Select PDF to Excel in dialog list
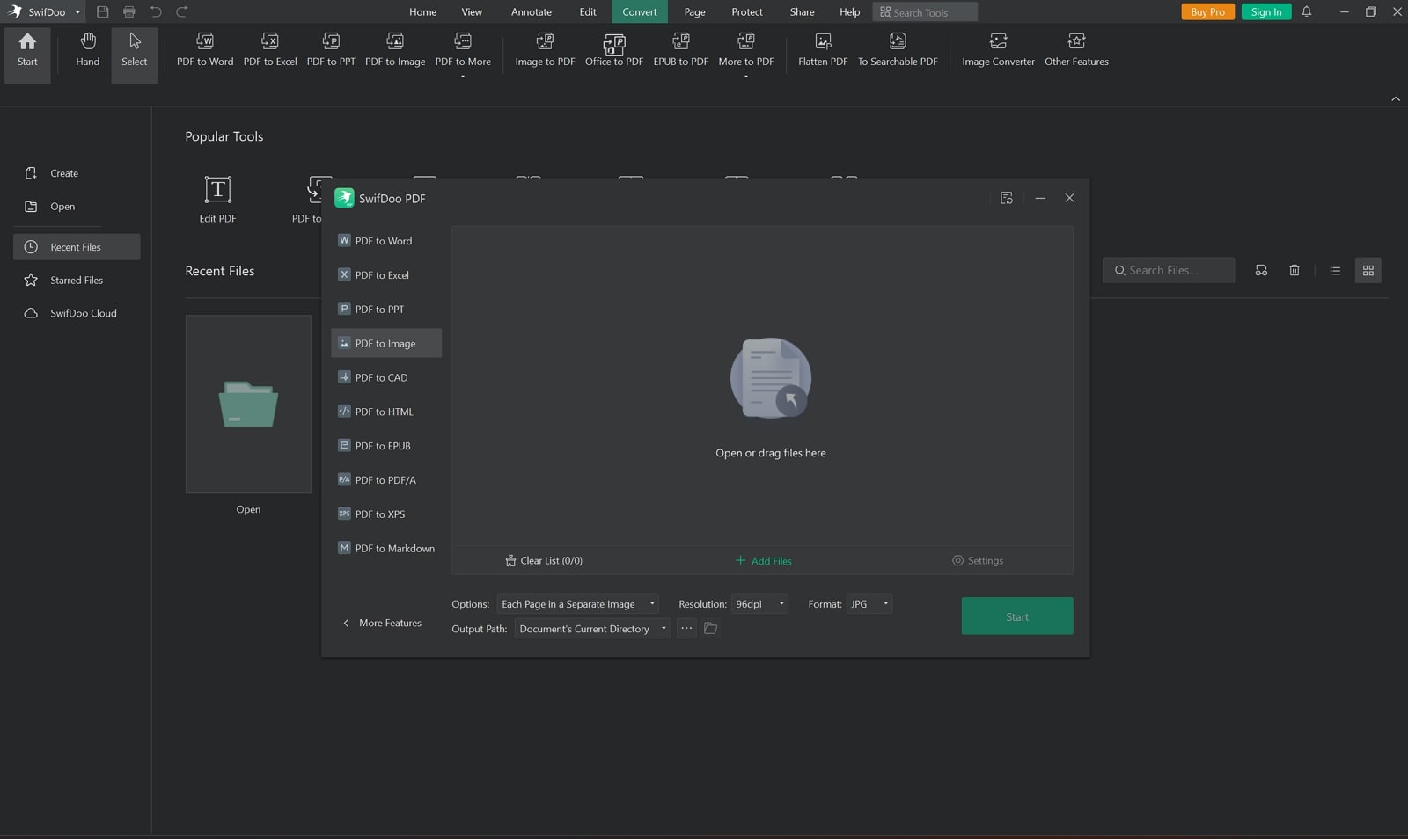This screenshot has width=1408, height=839. tap(386, 275)
